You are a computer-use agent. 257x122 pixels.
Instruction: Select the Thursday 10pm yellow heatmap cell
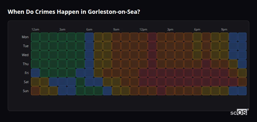[x=233, y=64]
